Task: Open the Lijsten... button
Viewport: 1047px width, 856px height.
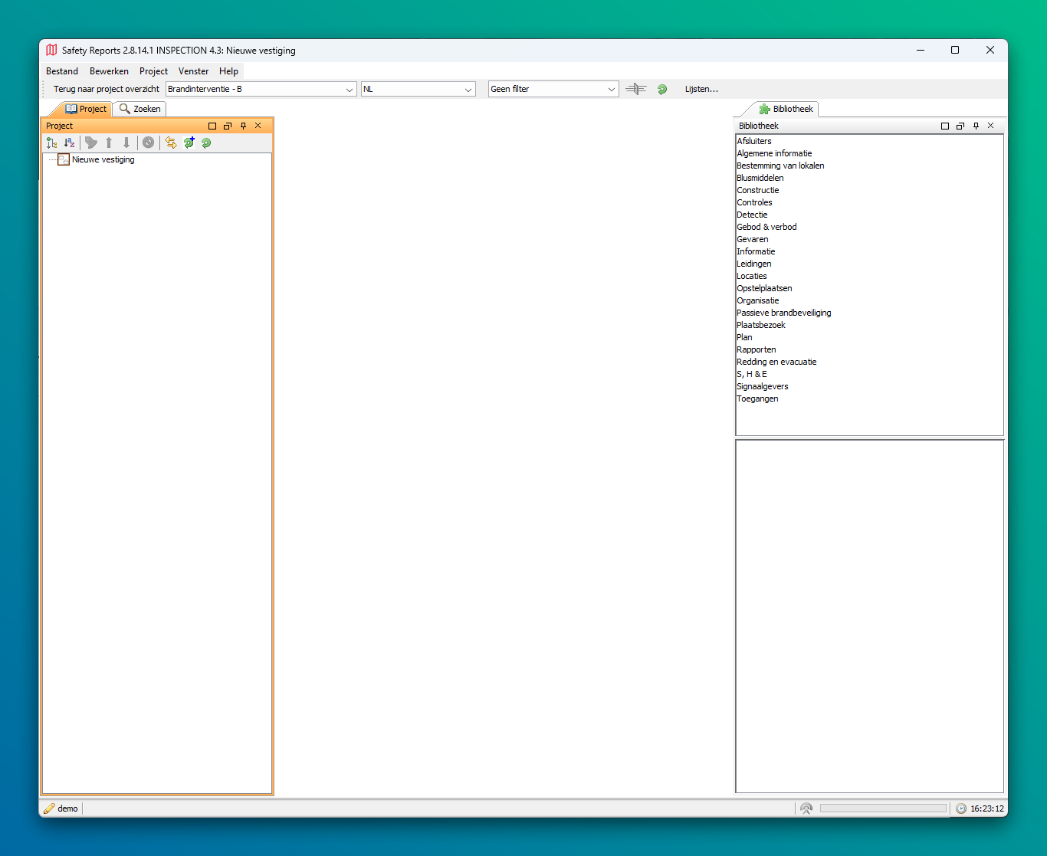Action: pyautogui.click(x=701, y=89)
